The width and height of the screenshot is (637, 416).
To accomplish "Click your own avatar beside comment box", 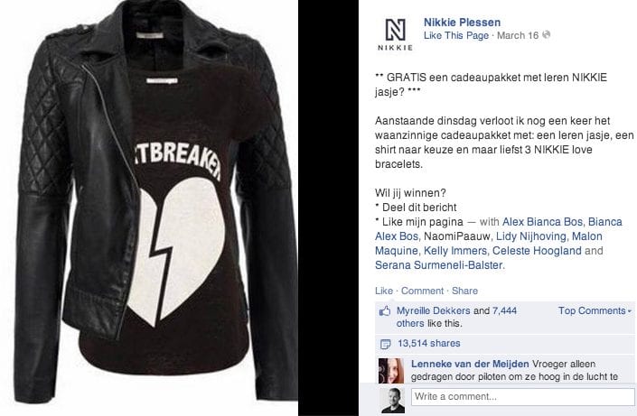I will (x=392, y=400).
